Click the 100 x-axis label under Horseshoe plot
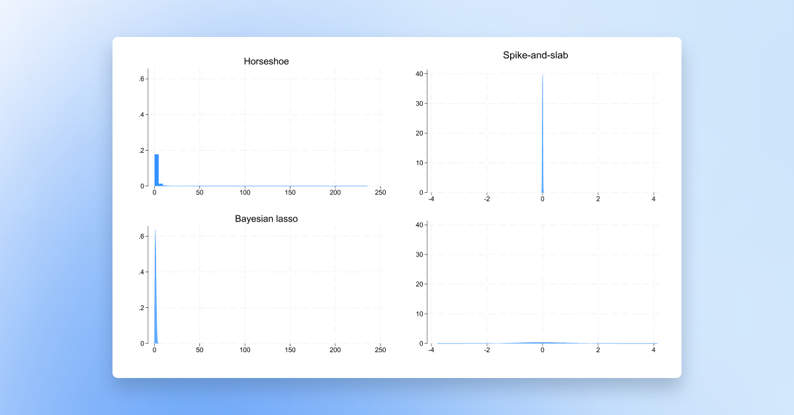Viewport: 794px width, 415px height. pos(245,192)
